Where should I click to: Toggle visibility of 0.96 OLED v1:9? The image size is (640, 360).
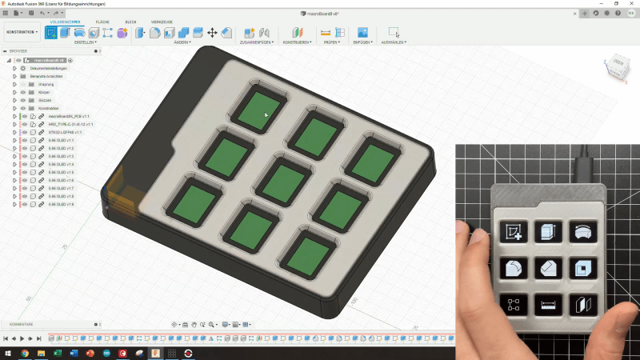[x=25, y=204]
